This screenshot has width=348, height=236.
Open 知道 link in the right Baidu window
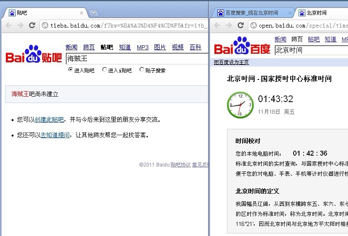click(330, 39)
